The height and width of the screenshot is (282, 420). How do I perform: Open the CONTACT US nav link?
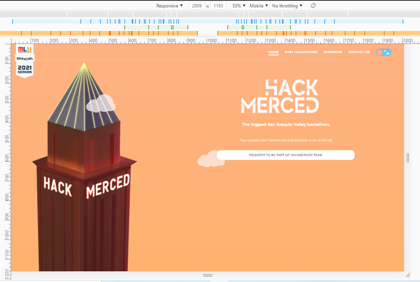(x=359, y=52)
